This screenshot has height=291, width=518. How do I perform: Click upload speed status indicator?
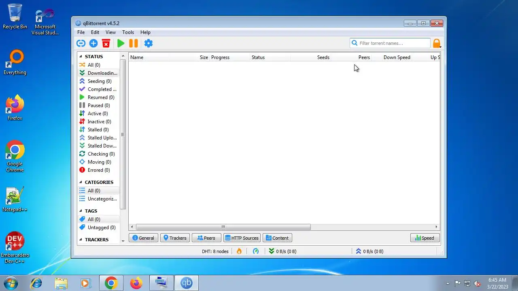(369, 251)
